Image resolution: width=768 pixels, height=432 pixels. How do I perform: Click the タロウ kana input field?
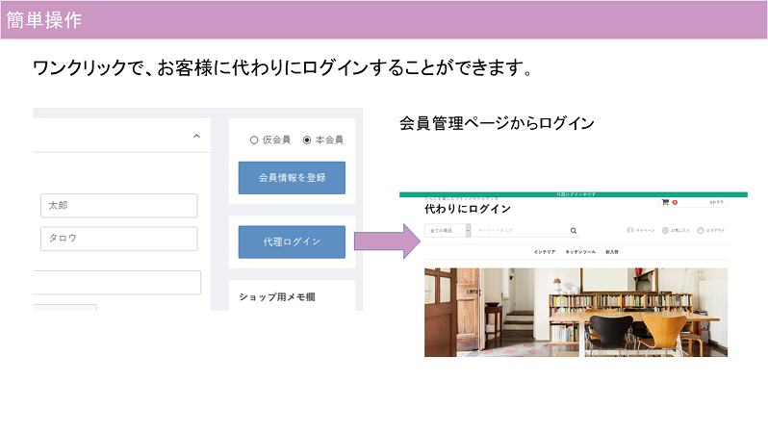(x=119, y=239)
